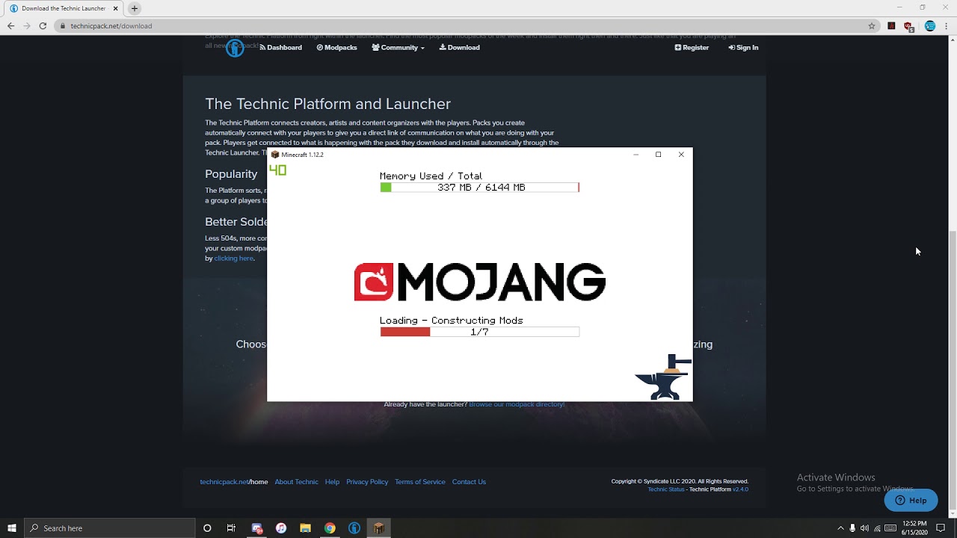The width and height of the screenshot is (957, 538).
Task: Open a new Chrome tab
Action: [135, 8]
